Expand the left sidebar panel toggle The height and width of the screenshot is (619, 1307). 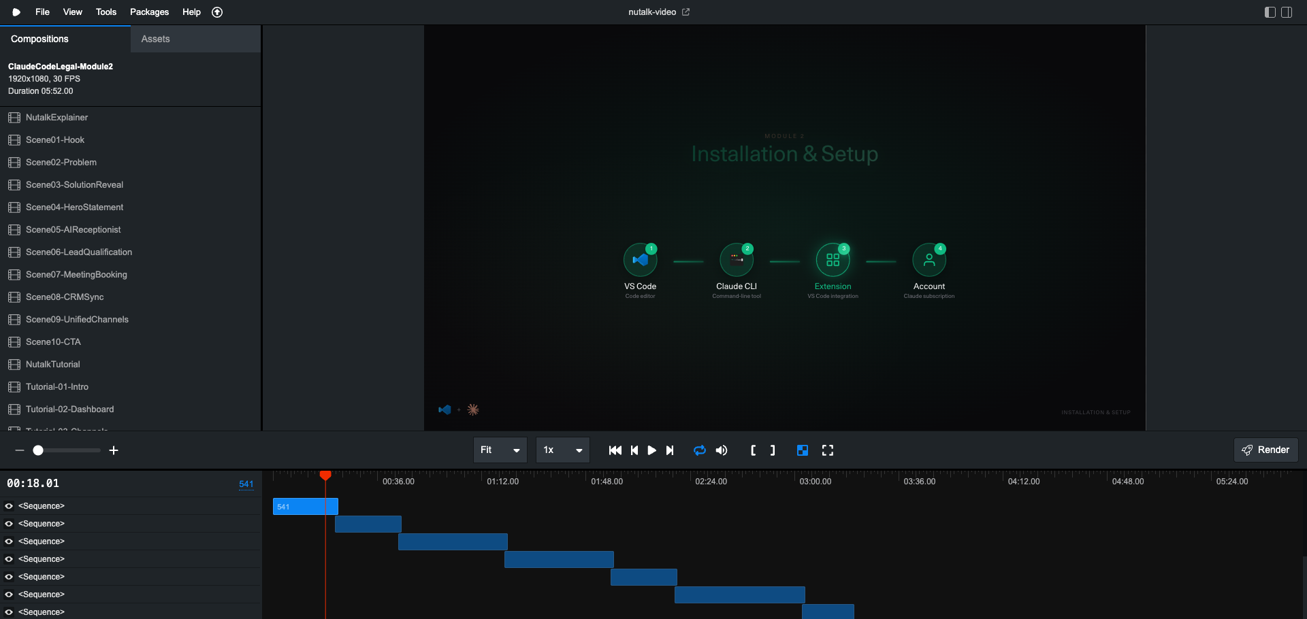pos(1269,12)
